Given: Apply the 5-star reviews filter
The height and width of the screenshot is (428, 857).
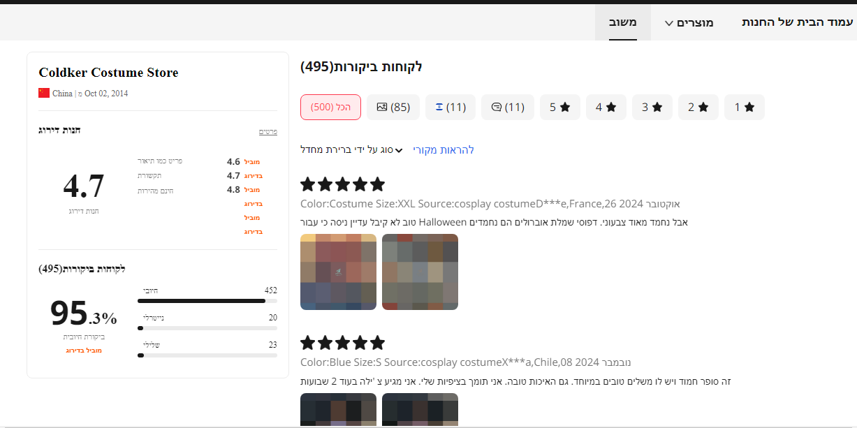Looking at the screenshot, I should 559,107.
